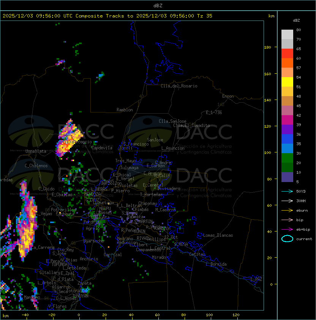Click the Potrerillos label
This screenshot has width=316, height=320.
[63, 210]
